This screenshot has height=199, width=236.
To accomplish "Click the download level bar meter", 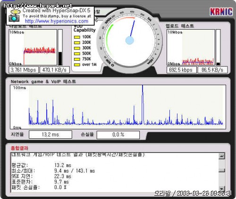I will point(60,47).
